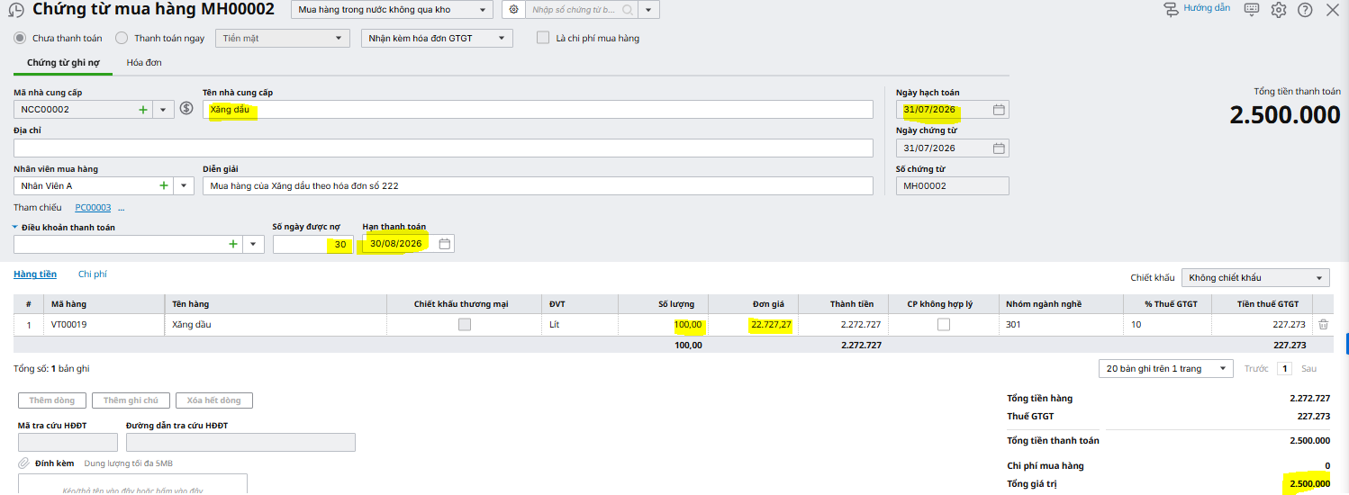
Task: Go to Sau pagination page
Action: click(1308, 368)
